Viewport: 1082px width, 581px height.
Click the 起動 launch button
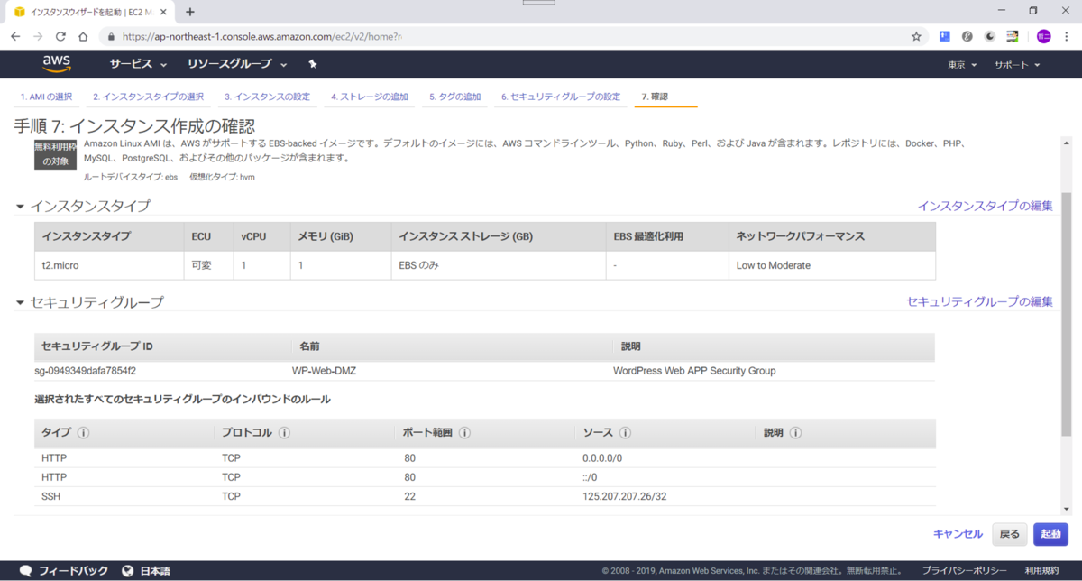pos(1050,534)
